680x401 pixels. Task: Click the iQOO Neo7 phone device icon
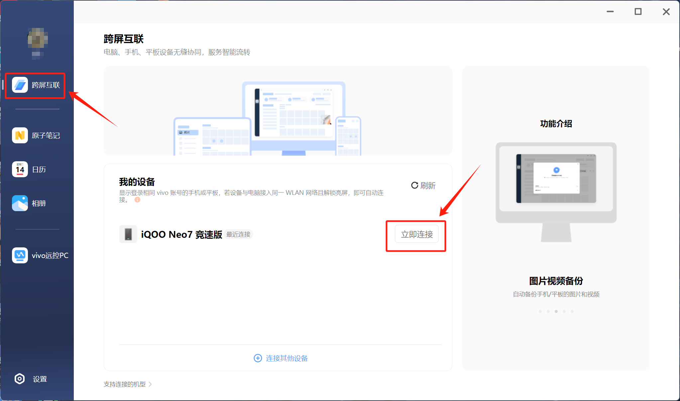click(128, 234)
